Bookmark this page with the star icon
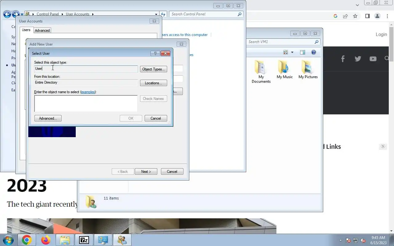 [x=355, y=16]
